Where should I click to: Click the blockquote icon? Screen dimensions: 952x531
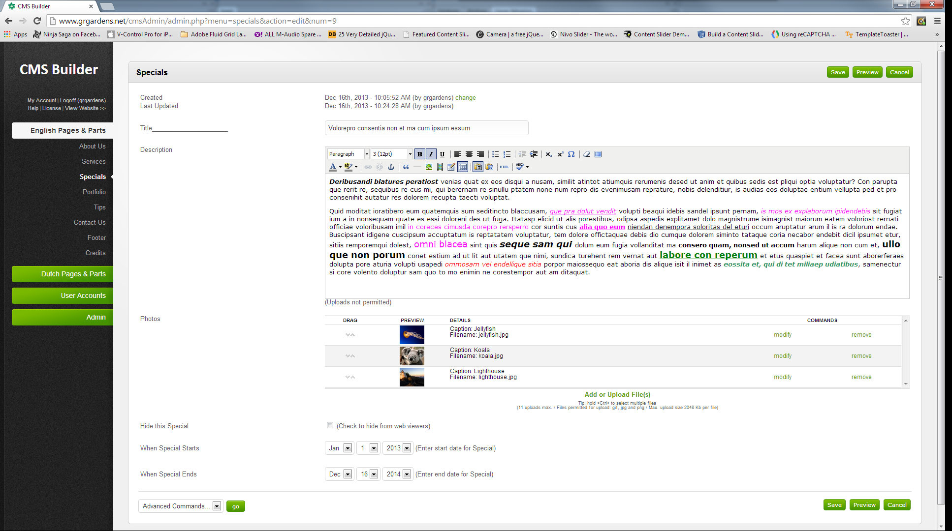(406, 167)
